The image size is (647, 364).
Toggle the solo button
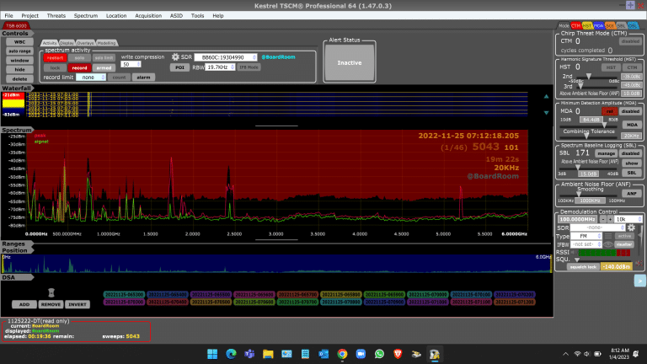(x=79, y=58)
